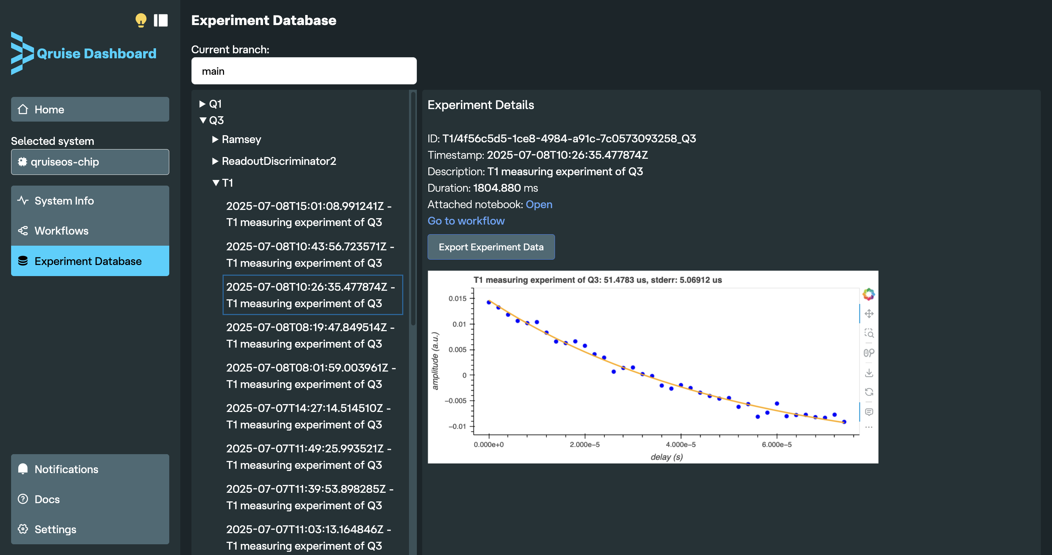Select the Pan tool in plot toolbar

(x=869, y=313)
